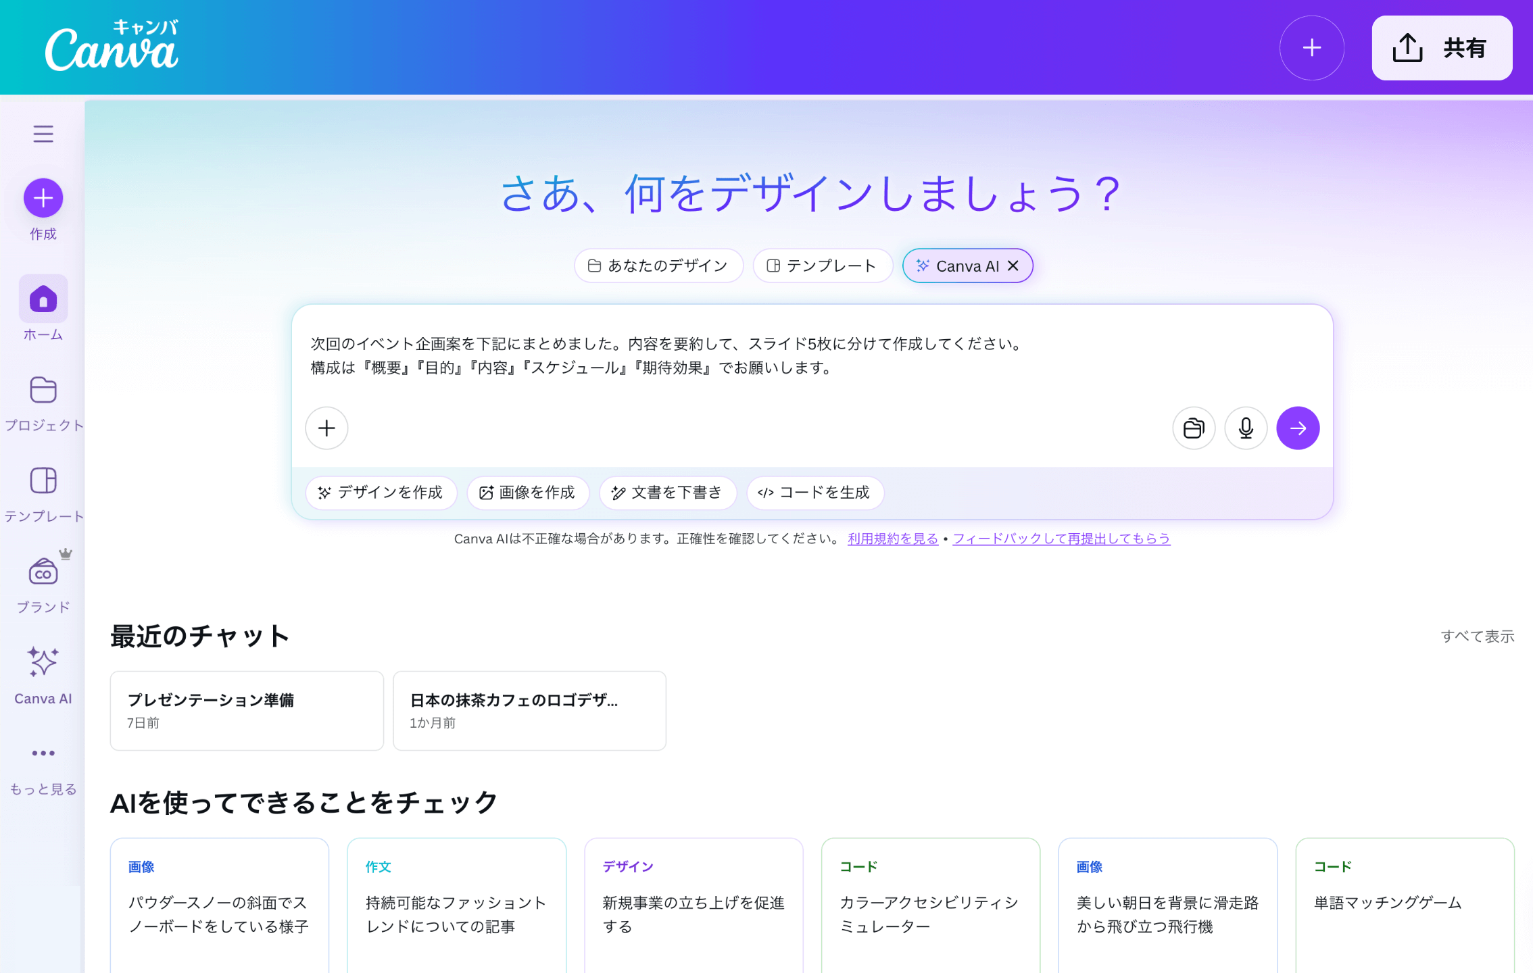This screenshot has width=1533, height=973.
Task: Toggle the hamburger sidebar menu
Action: [43, 134]
